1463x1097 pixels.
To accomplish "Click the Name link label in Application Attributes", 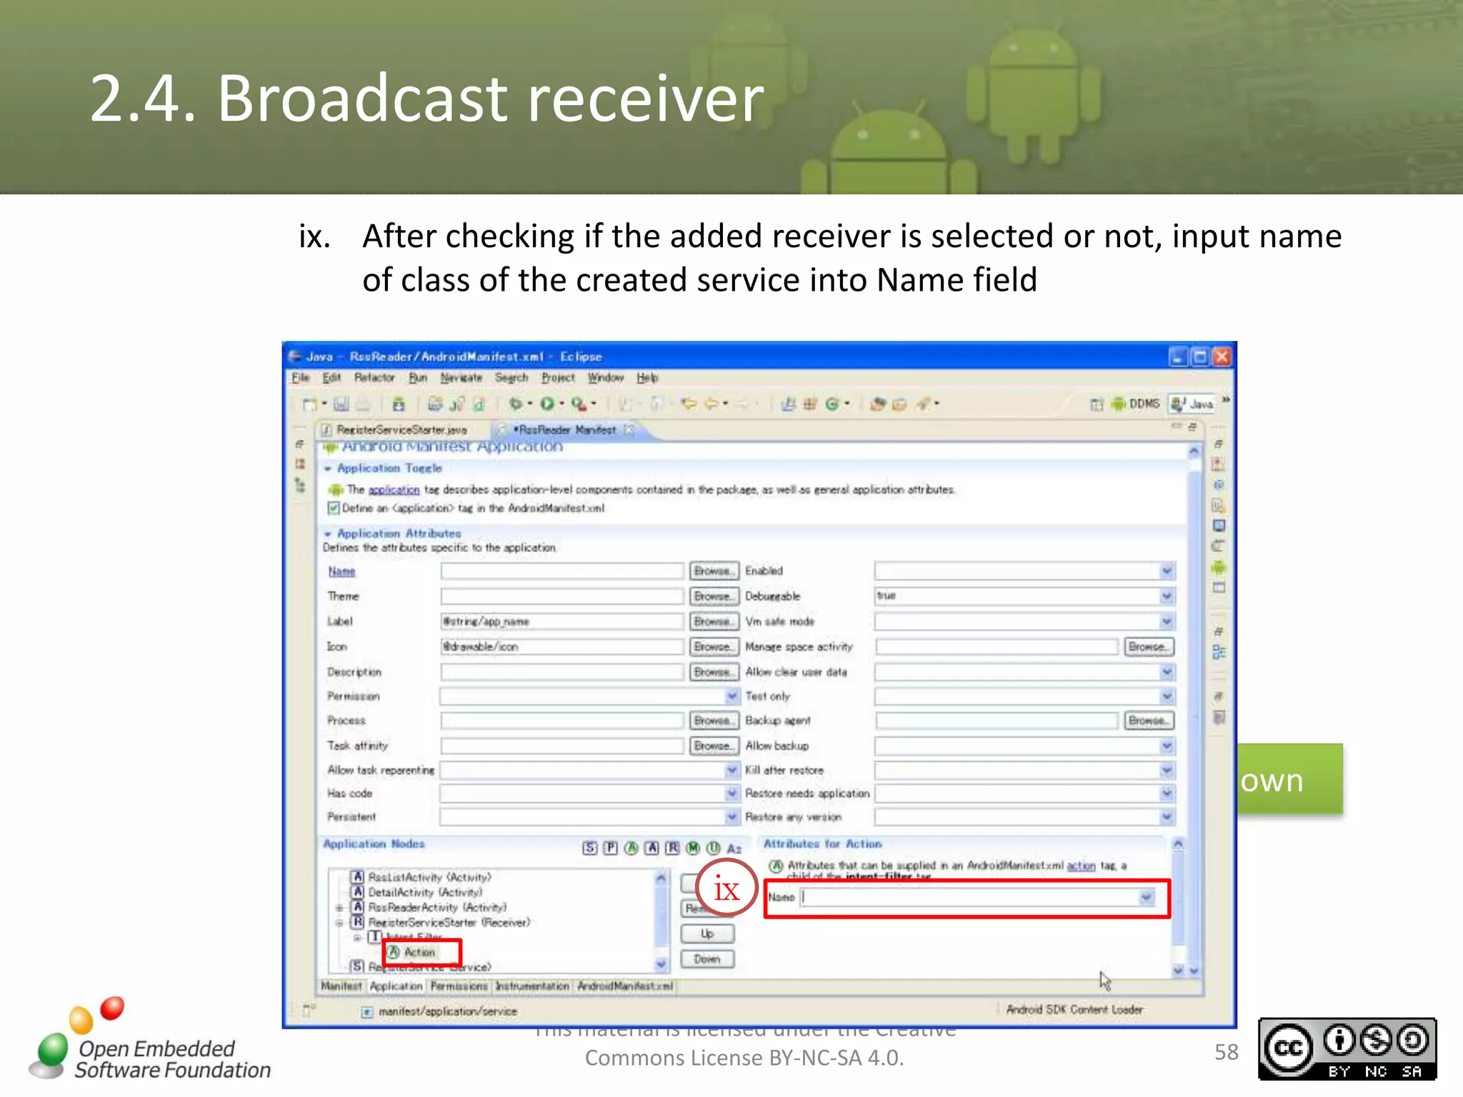I will [341, 571].
